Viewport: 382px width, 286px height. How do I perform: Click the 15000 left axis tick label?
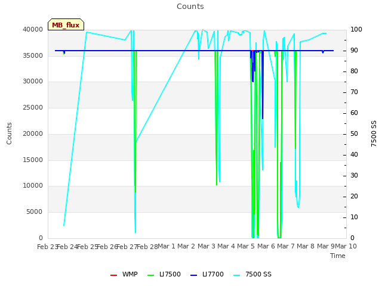pos(33,160)
